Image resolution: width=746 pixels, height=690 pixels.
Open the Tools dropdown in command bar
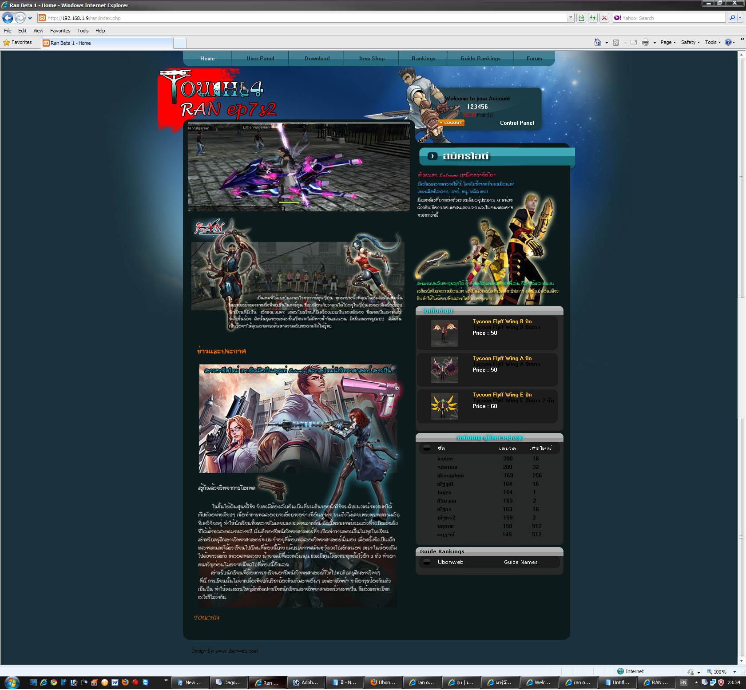pyautogui.click(x=713, y=42)
